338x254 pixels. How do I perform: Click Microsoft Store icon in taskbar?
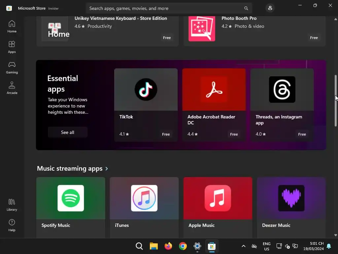coord(212,246)
